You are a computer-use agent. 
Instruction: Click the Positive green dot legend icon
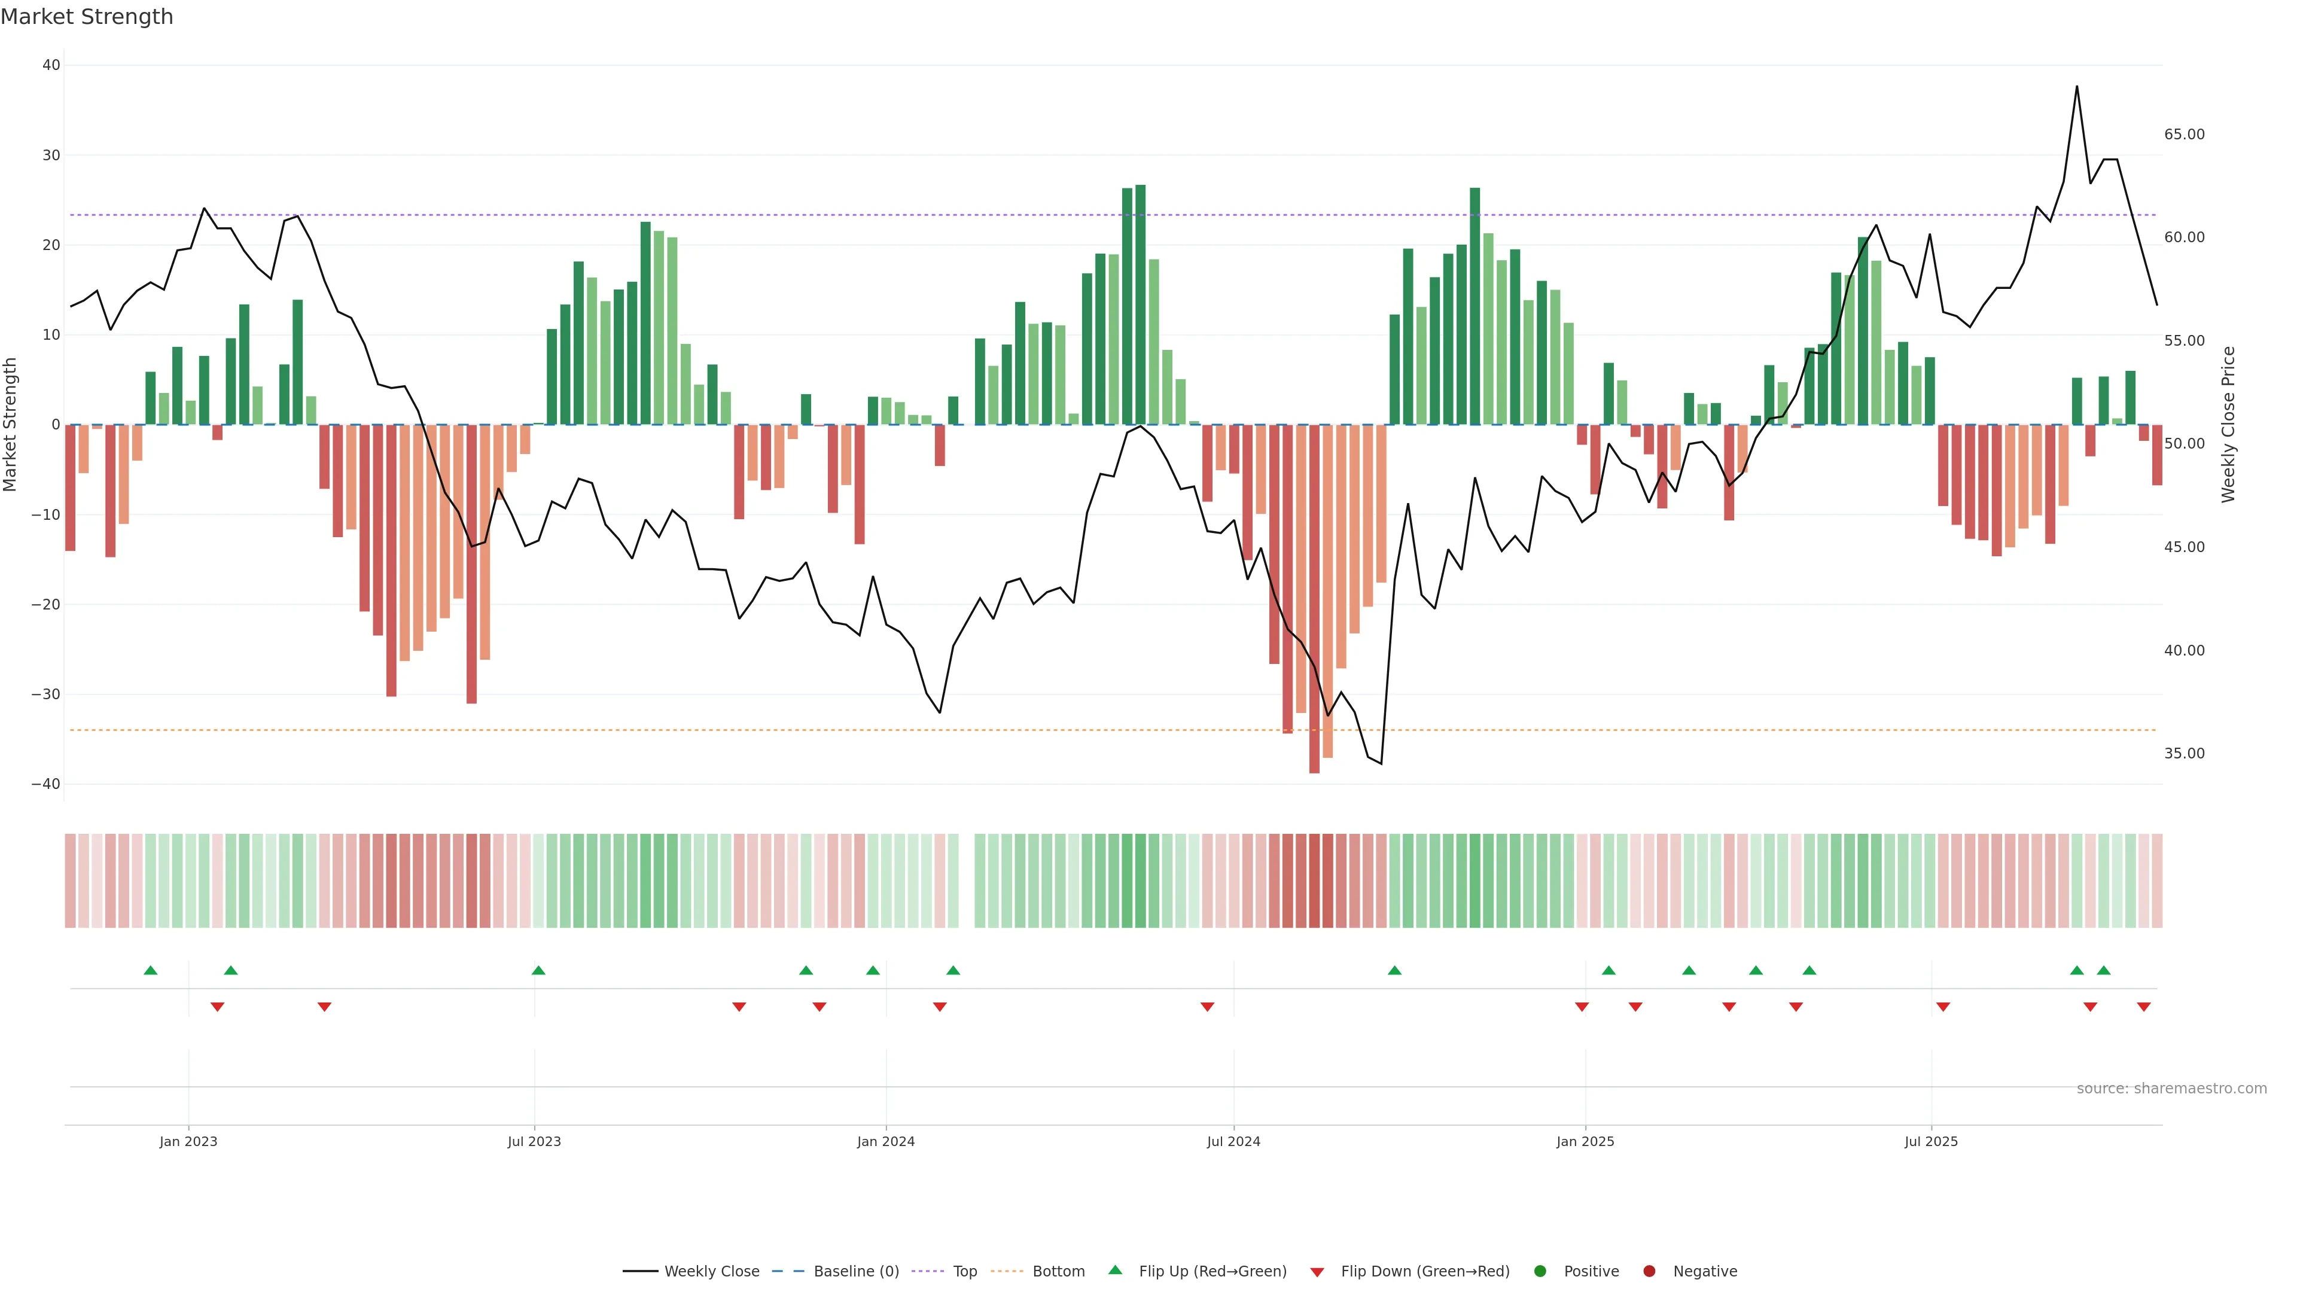click(1540, 1272)
